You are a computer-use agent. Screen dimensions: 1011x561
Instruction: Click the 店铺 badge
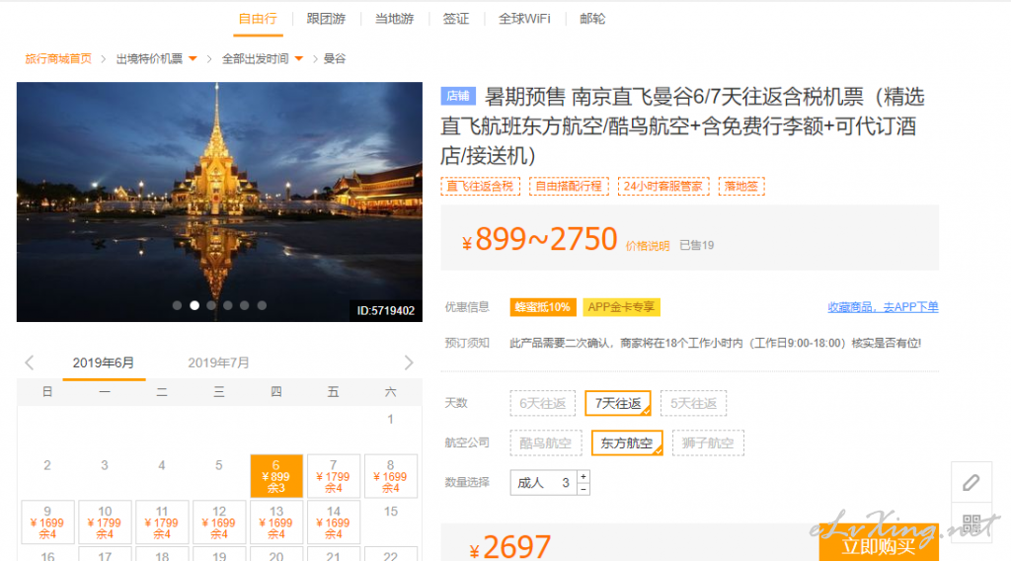[x=458, y=96]
